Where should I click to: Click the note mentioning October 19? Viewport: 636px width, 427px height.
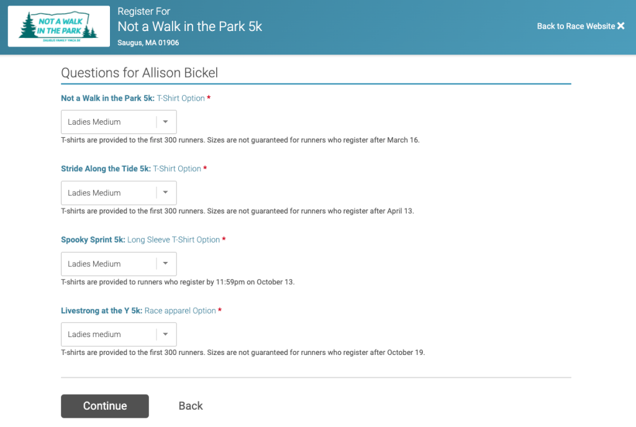243,353
